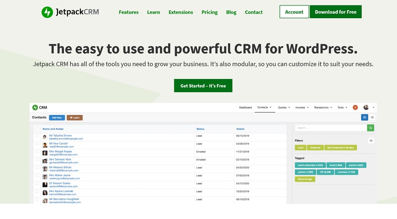Open the filter settings icon beside Filters
The height and width of the screenshot is (219, 397).
pos(371,141)
